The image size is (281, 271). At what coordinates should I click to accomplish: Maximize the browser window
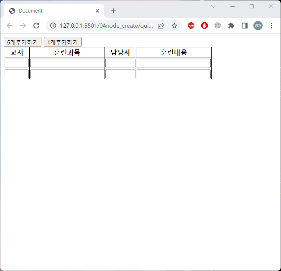tap(252, 6)
